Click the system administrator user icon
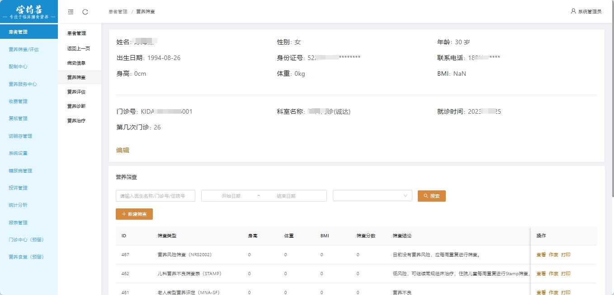614x295 pixels. click(x=573, y=11)
